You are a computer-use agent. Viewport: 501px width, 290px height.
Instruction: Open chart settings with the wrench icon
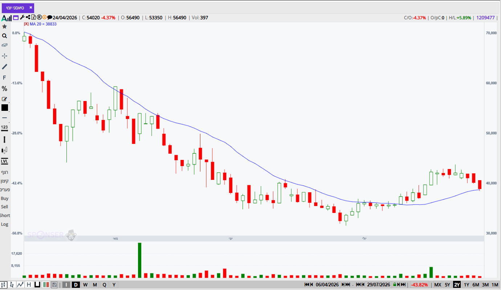click(22, 17)
